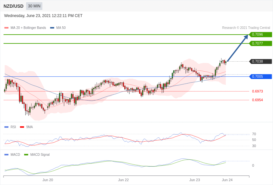This screenshot has height=185, width=273.
Task: Click the 0.6973 red support label
Action: 257,91
